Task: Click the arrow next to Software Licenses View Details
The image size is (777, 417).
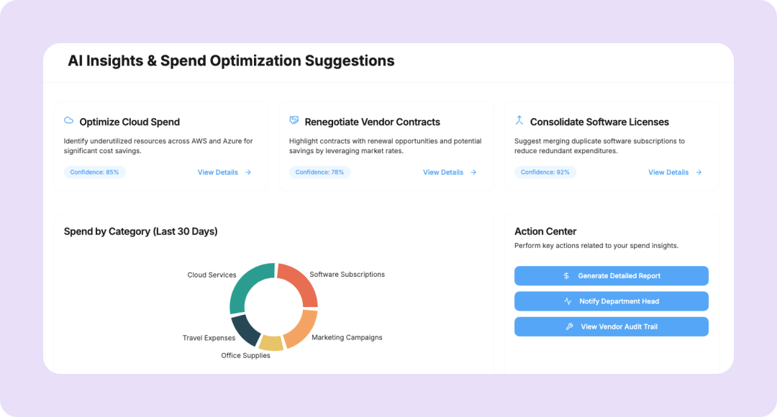Action: (x=699, y=173)
